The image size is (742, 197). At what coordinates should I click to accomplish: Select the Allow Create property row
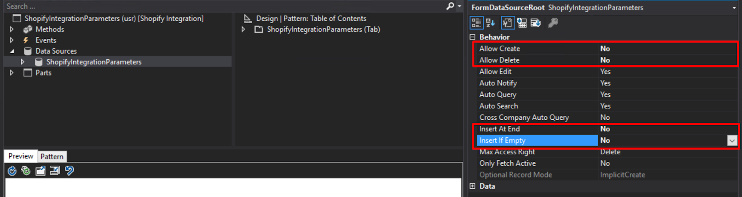pyautogui.click(x=607, y=49)
